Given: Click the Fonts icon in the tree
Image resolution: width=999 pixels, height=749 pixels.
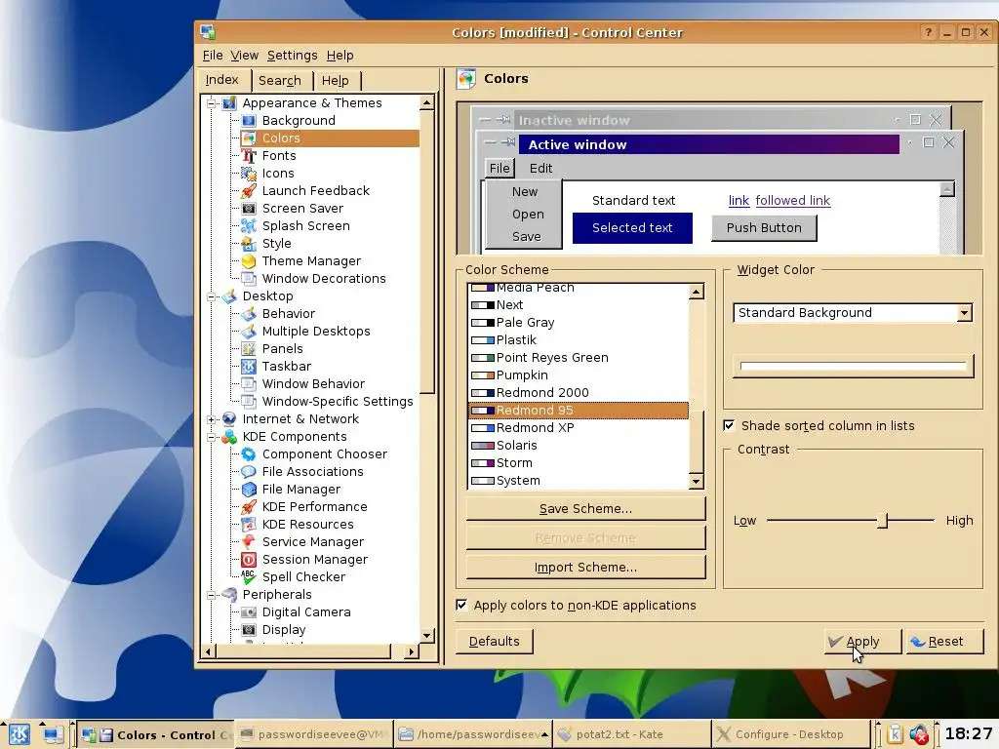Looking at the screenshot, I should pyautogui.click(x=249, y=155).
